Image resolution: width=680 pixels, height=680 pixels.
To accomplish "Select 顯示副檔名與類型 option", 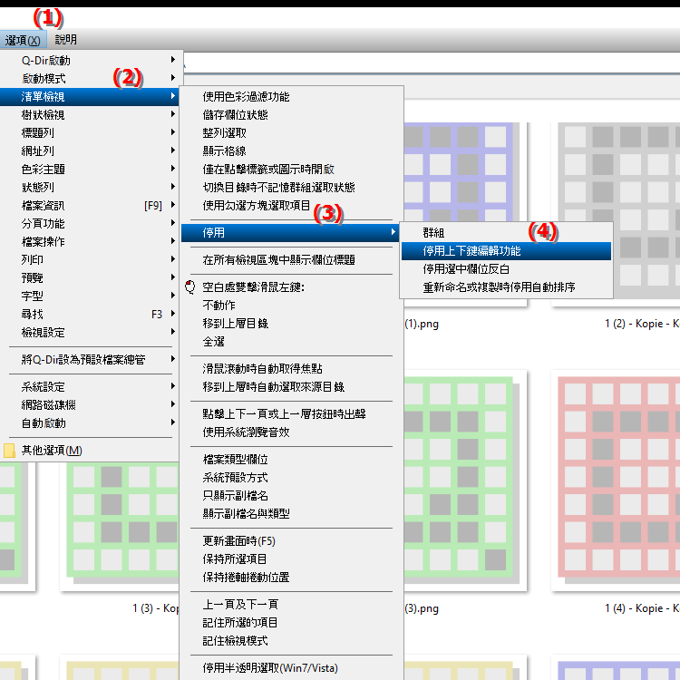I will [x=291, y=514].
